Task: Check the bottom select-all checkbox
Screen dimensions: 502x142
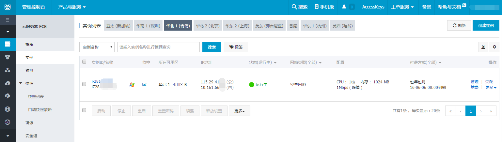Action: 84,110
